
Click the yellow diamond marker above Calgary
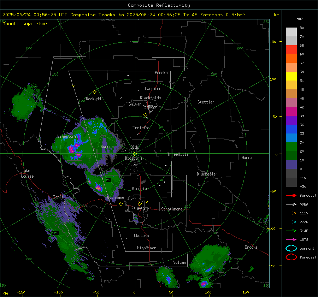pos(140,203)
